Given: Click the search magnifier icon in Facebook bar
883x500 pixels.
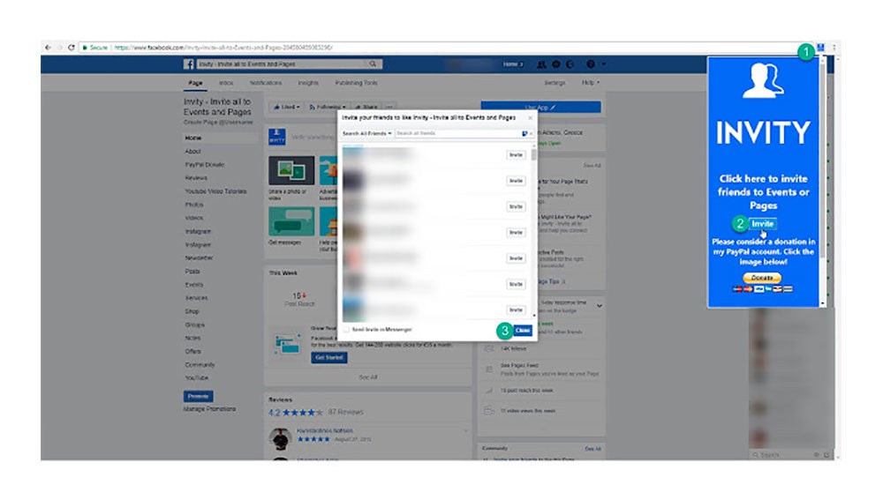Looking at the screenshot, I should (x=374, y=64).
